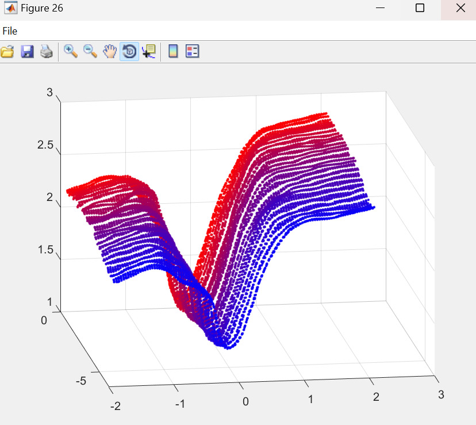Click the z-axis tick label 2.5
476x425 pixels.
coord(45,145)
